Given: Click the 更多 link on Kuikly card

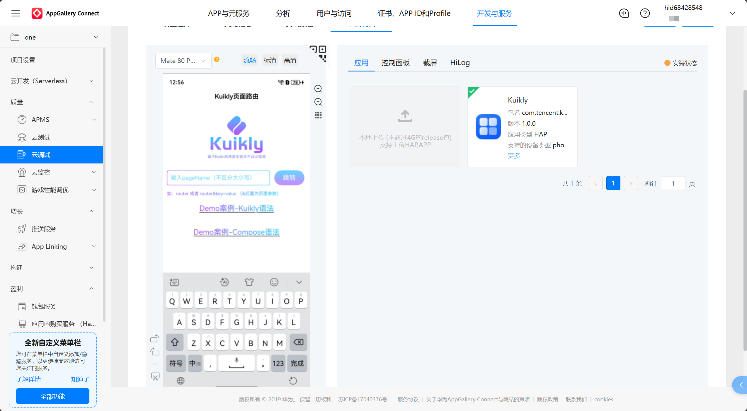Looking at the screenshot, I should pyautogui.click(x=514, y=156).
